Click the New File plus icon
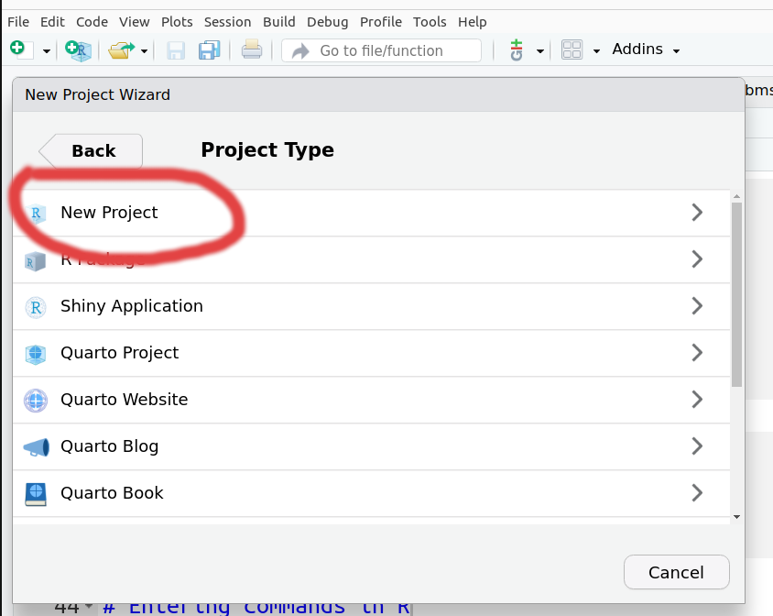This screenshot has height=616, width=773. pyautogui.click(x=17, y=49)
